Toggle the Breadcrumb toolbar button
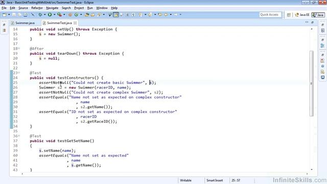Screen dimensions: 327x184 point(110,15)
